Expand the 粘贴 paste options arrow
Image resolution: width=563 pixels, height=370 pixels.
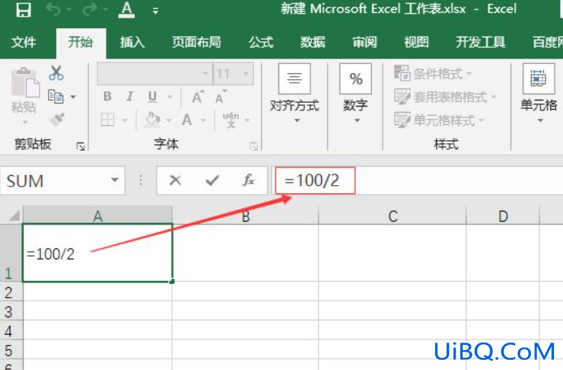[x=25, y=123]
